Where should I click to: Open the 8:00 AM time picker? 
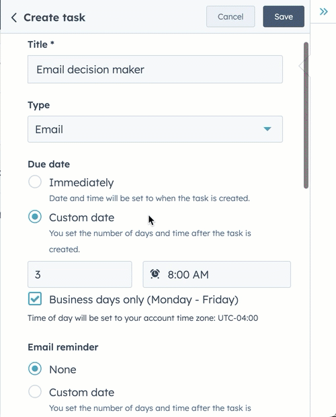point(217,274)
